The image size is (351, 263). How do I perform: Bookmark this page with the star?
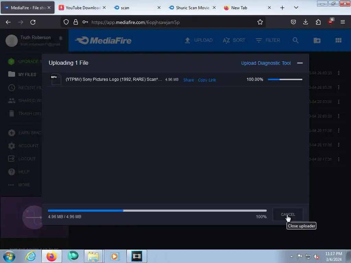coord(260,22)
